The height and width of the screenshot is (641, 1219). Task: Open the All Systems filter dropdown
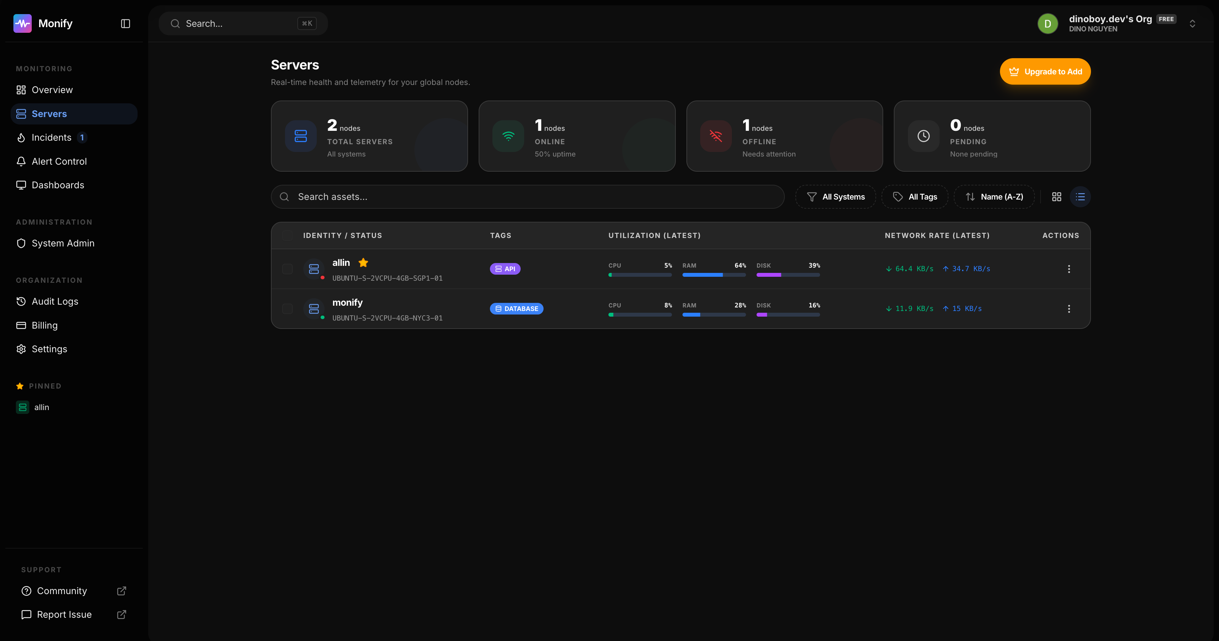tap(836, 197)
